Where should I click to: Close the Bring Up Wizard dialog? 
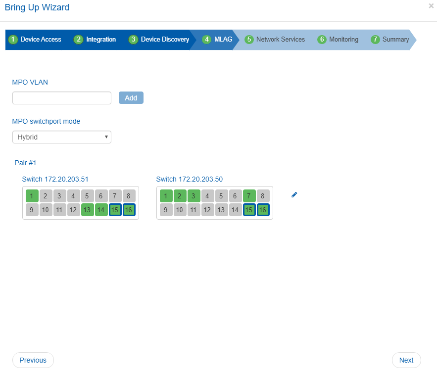point(431,6)
